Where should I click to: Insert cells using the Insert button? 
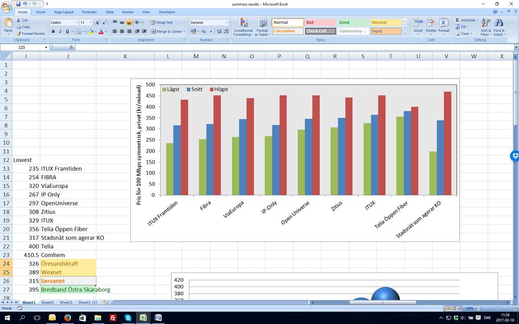pos(418,26)
